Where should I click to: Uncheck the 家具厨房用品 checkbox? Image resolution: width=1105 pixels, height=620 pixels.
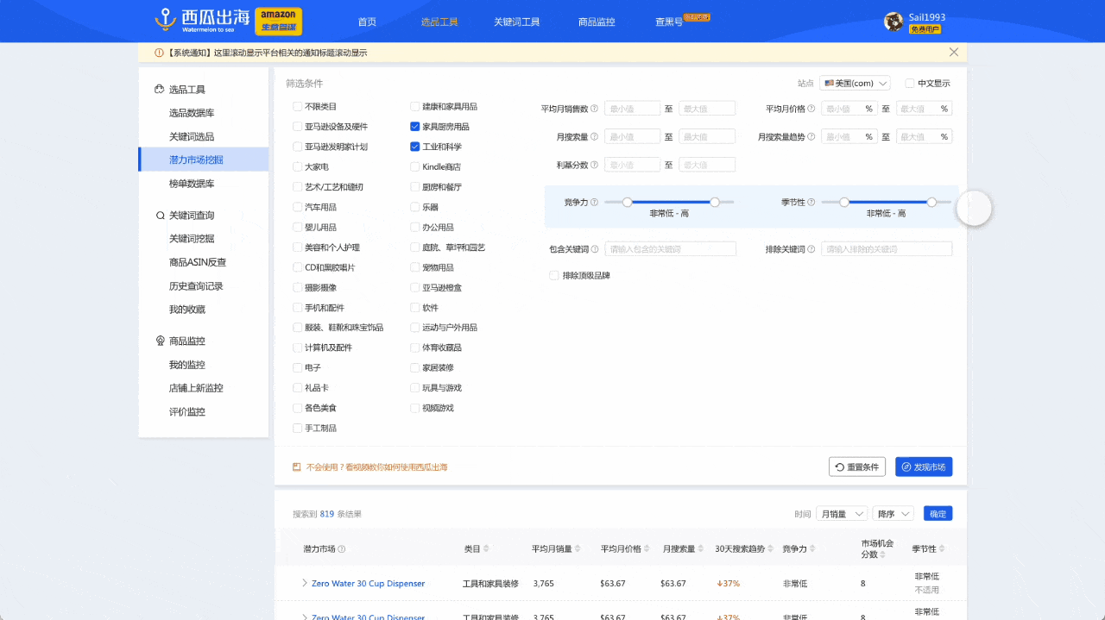point(415,127)
